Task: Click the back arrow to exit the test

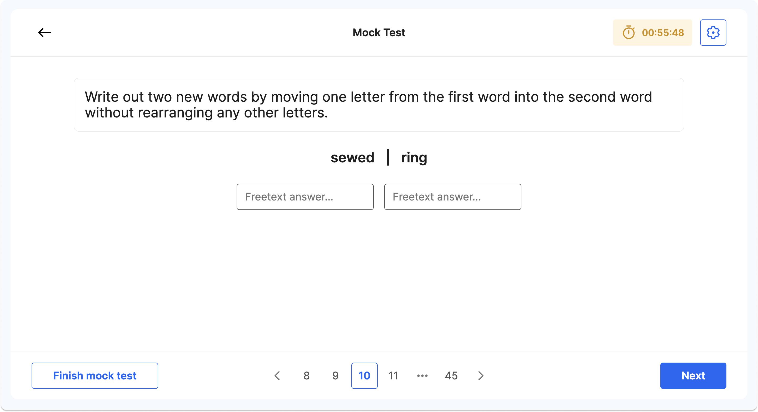Action: click(45, 32)
